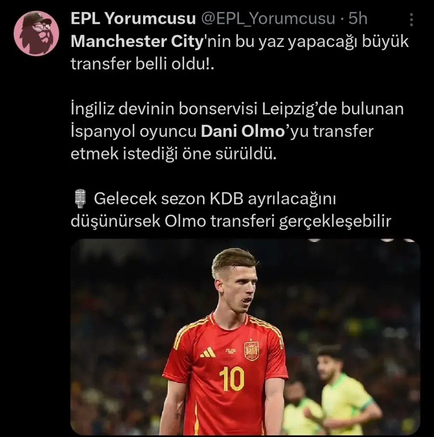
Task: Open the attached Dani Olmo photo
Action: 245,337
